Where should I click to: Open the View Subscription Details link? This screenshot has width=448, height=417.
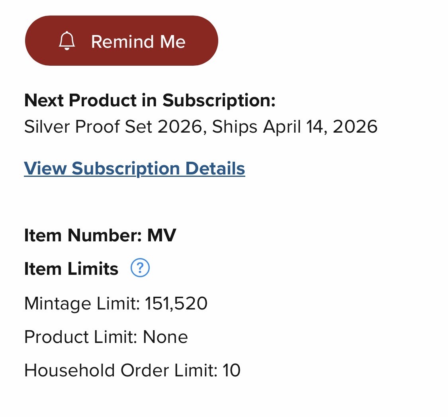pyautogui.click(x=134, y=168)
